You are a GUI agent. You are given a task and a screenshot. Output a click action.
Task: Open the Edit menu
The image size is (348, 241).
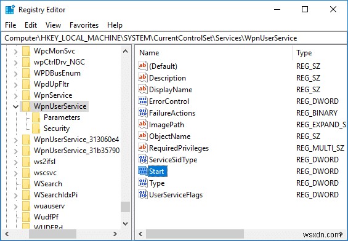click(31, 25)
